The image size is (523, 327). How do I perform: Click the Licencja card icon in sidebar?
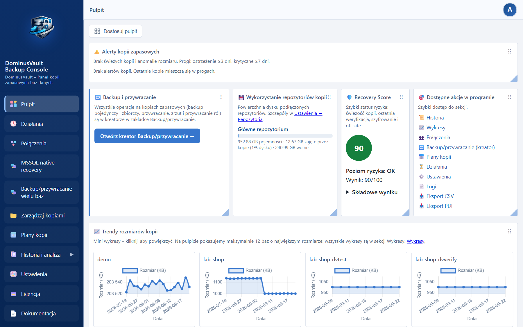(13, 294)
